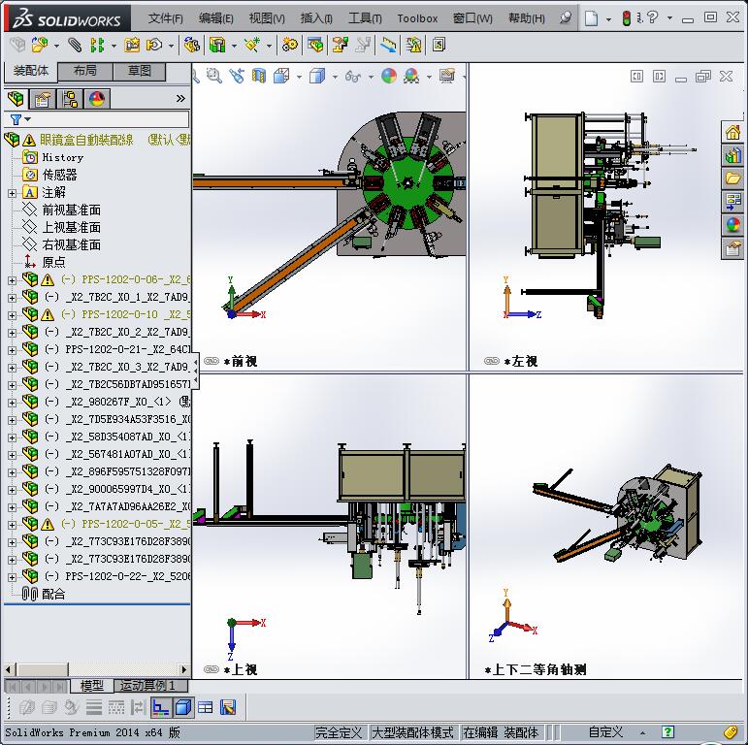Image resolution: width=748 pixels, height=745 pixels.
Task: Click the Mate paperclip toolbar icon
Action: click(75, 46)
